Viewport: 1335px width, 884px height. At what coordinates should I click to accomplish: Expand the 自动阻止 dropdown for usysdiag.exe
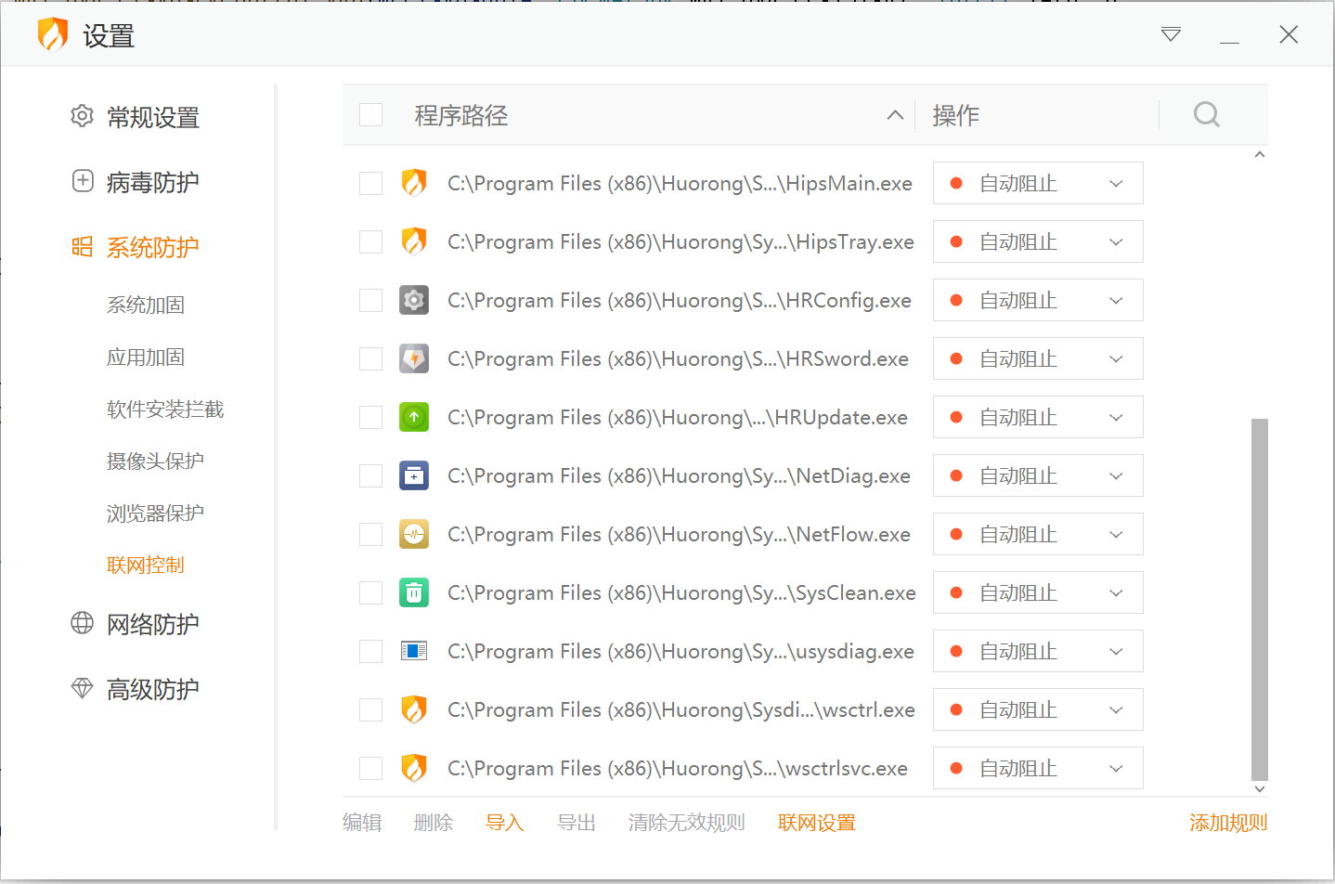[x=1116, y=651]
